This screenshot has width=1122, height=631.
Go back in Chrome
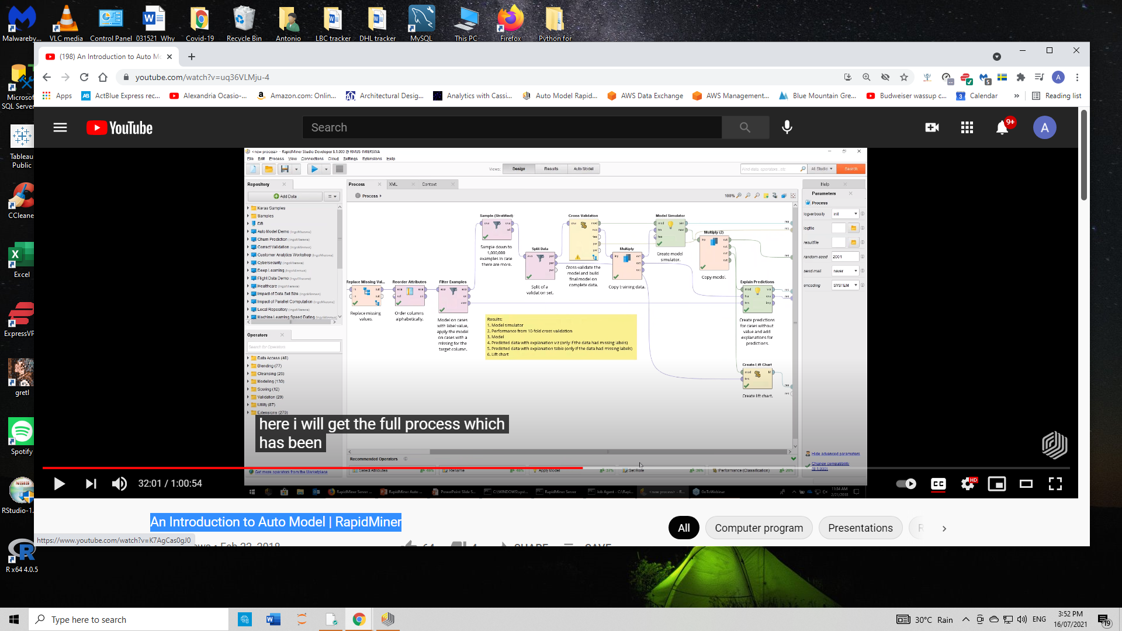click(x=47, y=77)
